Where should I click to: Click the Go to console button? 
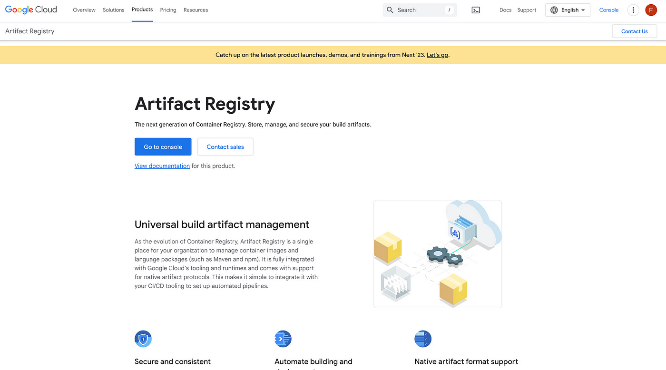pyautogui.click(x=163, y=147)
